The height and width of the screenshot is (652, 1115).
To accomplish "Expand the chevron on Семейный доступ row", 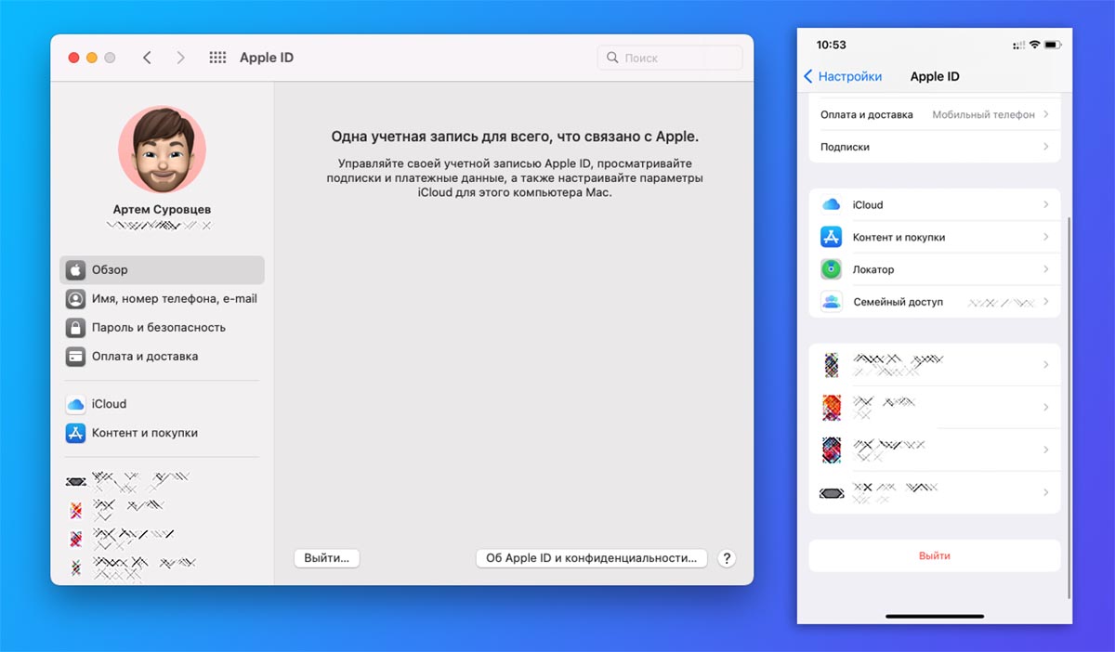I will pyautogui.click(x=1046, y=302).
